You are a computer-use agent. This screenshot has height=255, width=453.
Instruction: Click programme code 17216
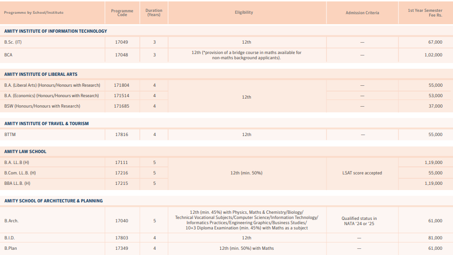click(x=122, y=173)
